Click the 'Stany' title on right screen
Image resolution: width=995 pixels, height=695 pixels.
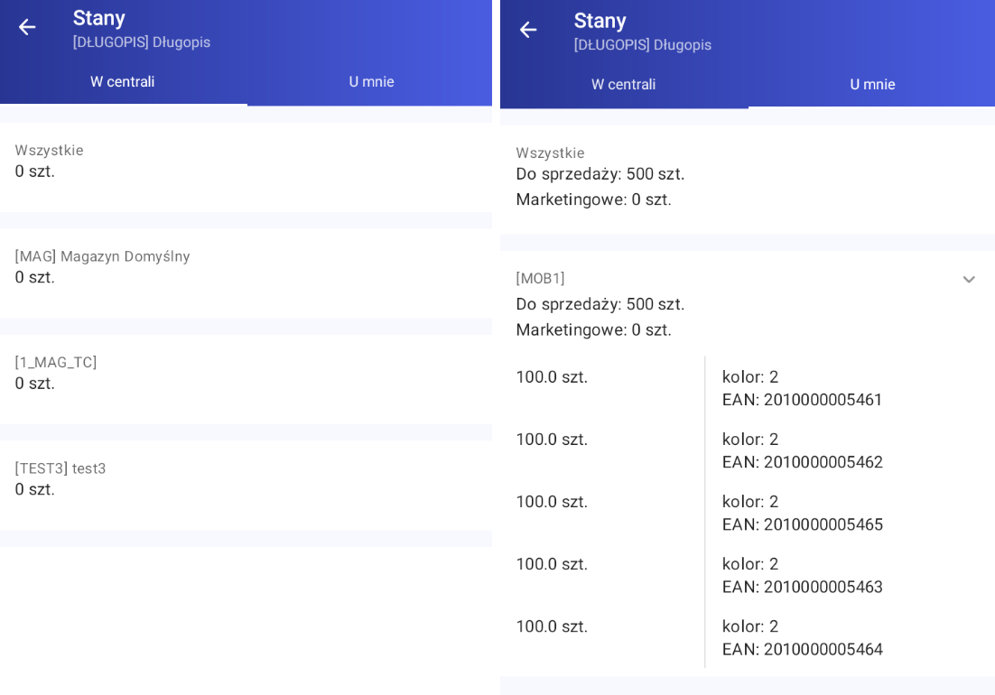(x=600, y=21)
